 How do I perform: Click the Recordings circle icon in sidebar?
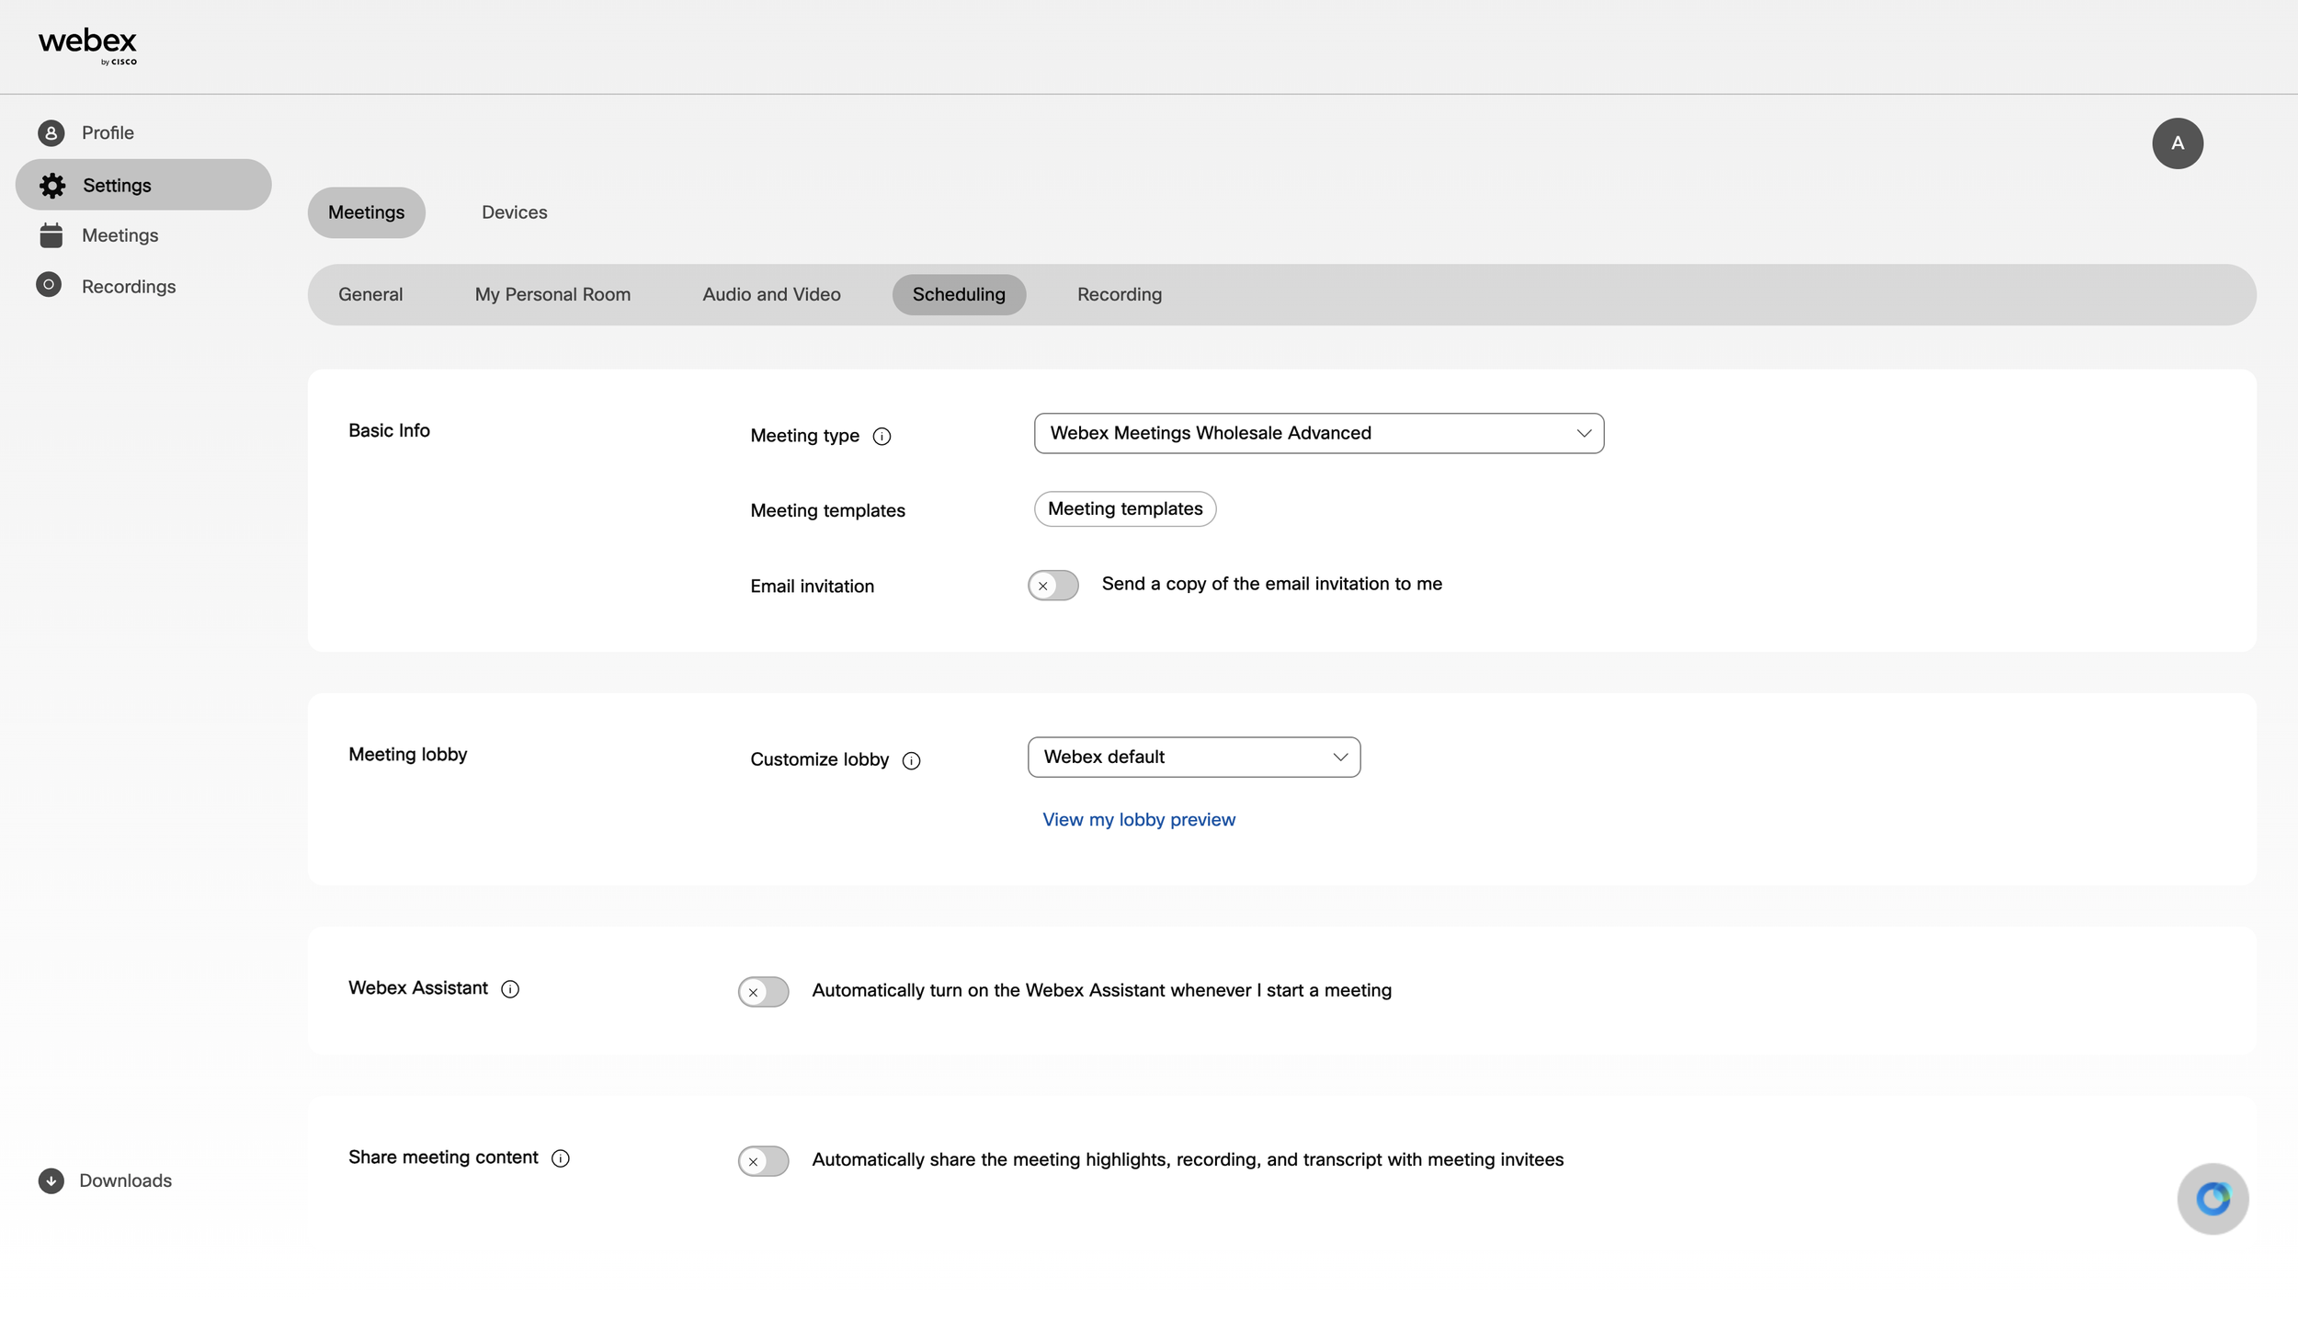point(49,285)
